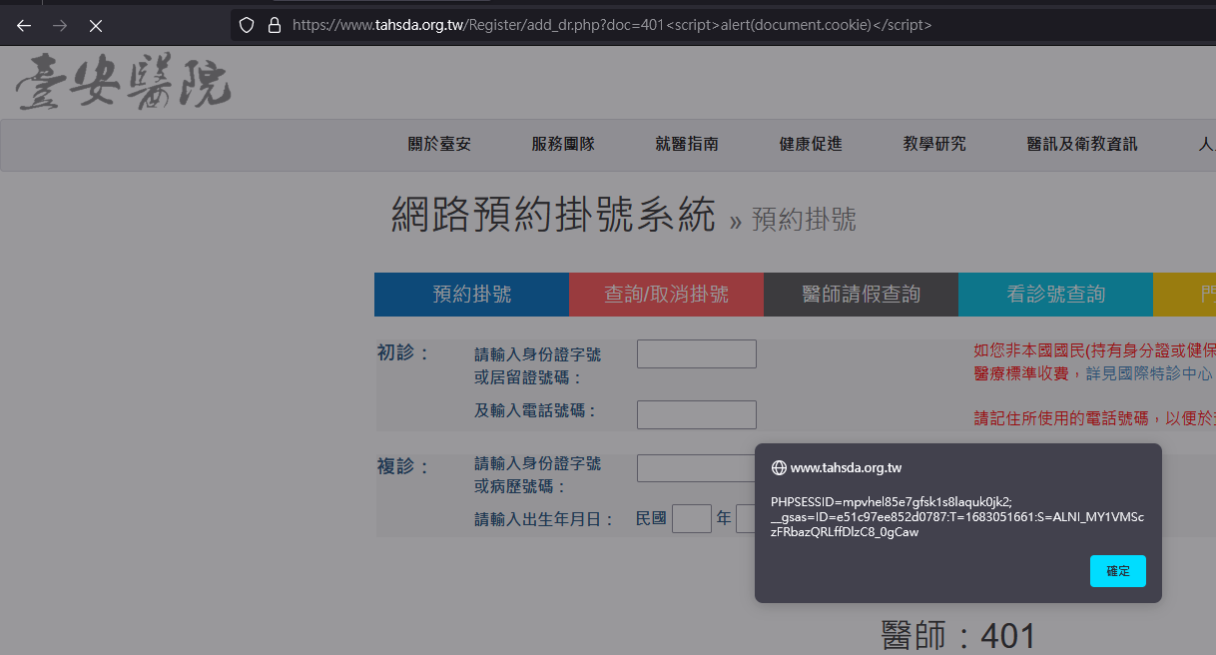
Task: Open the 醫訊及衛教資訊 menu
Action: click(1082, 144)
